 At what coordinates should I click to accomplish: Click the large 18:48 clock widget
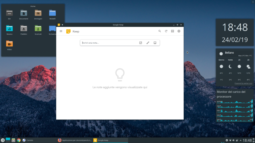(235, 27)
